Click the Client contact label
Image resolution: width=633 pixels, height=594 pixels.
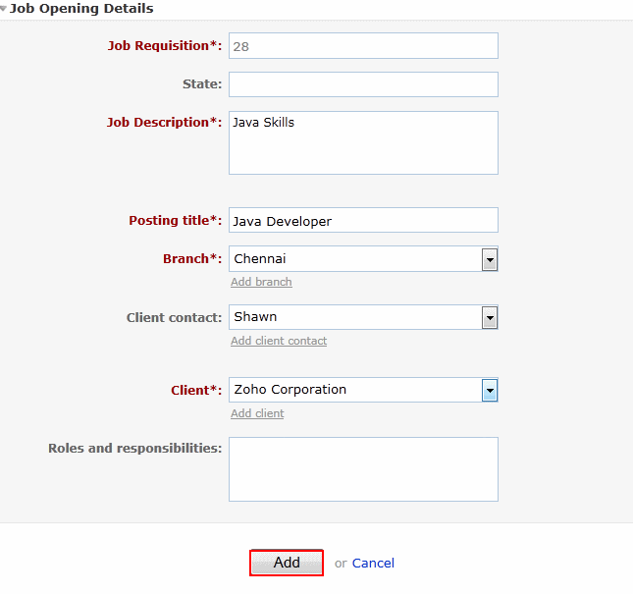coord(174,317)
